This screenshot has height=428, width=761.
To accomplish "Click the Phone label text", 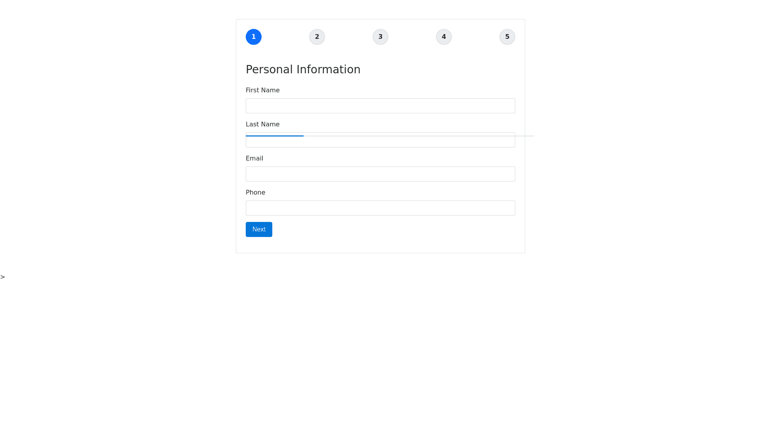I will [x=256, y=193].
